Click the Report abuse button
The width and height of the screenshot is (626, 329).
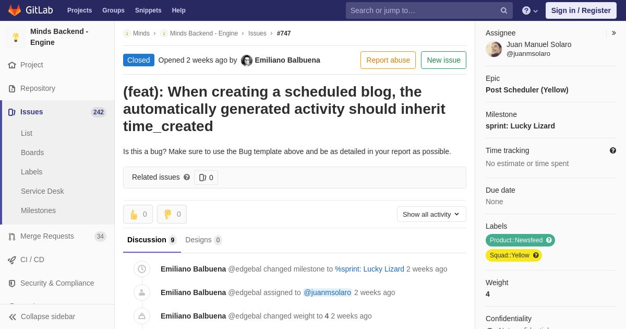[388, 60]
